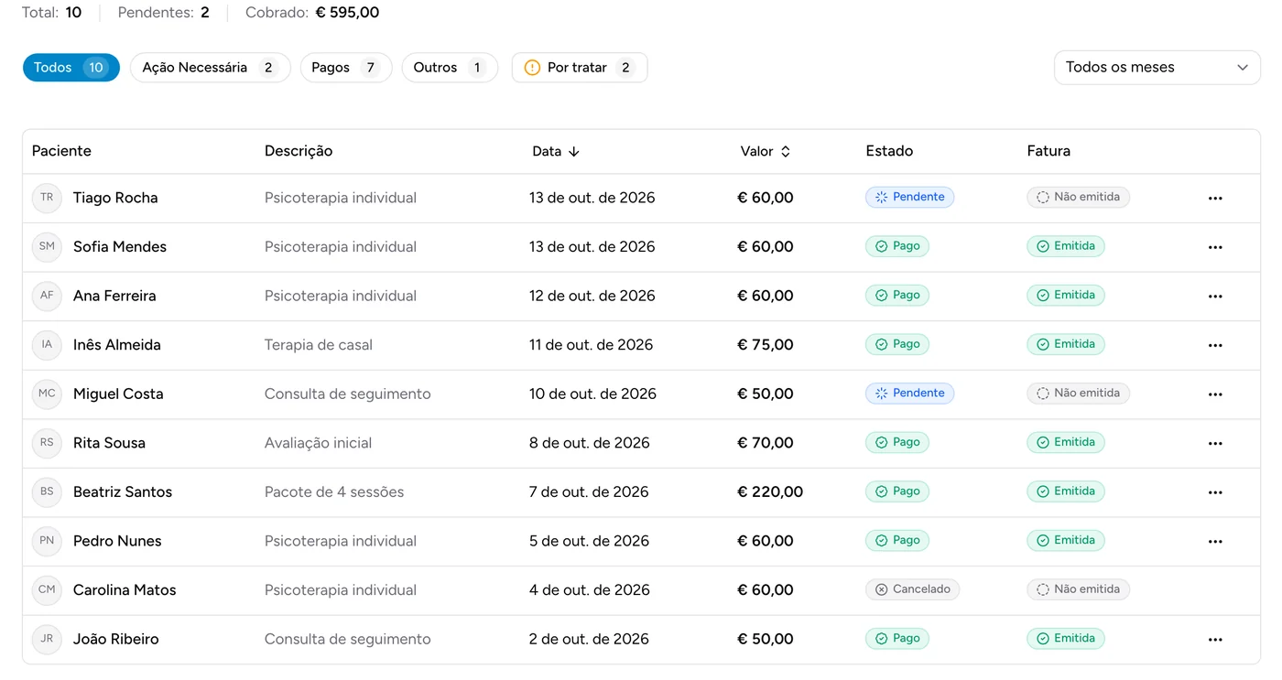Click the AF avatar for Ana Ferreira
The image size is (1282, 680).
47,296
